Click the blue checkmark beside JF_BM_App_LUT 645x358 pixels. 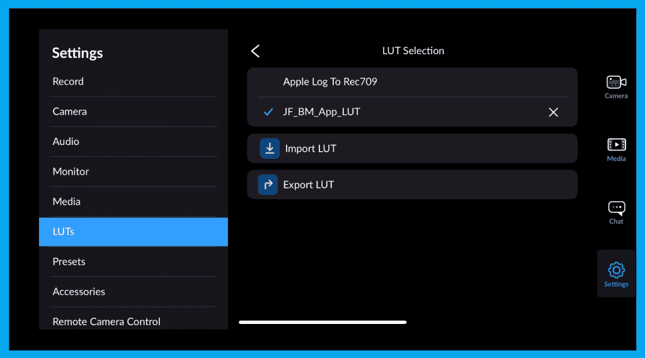[268, 112]
